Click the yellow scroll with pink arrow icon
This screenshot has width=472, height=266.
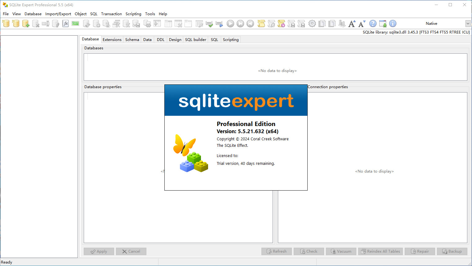click(281, 24)
